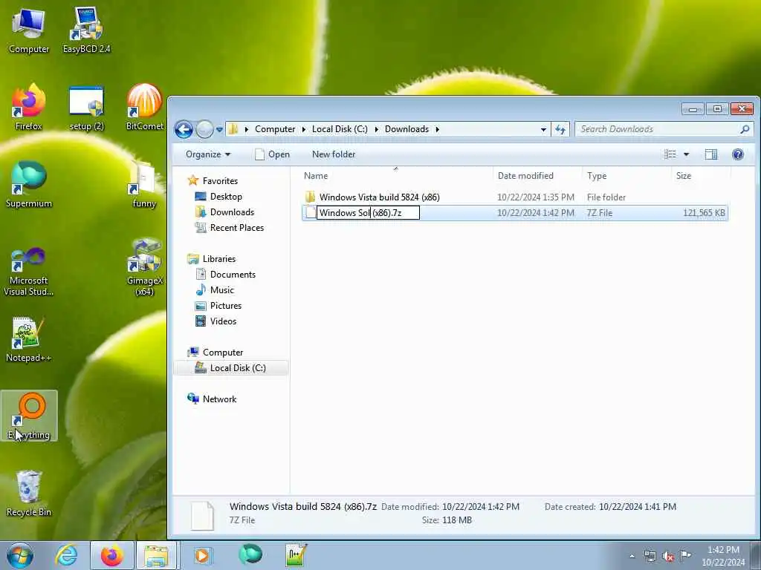Open the address bar history dropdown
Screen dimensions: 761x570
[543, 129]
